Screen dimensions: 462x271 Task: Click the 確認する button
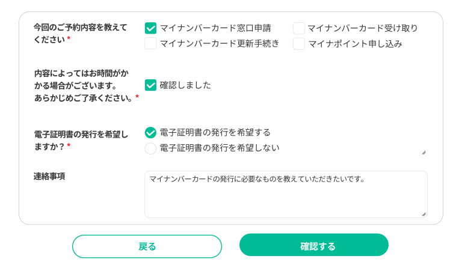click(314, 246)
